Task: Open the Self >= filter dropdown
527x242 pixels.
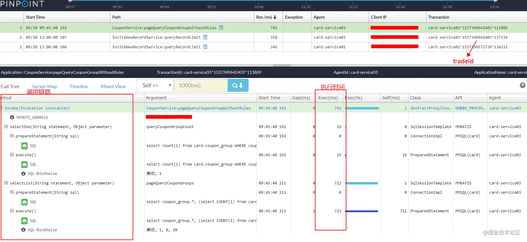Action: [155, 85]
